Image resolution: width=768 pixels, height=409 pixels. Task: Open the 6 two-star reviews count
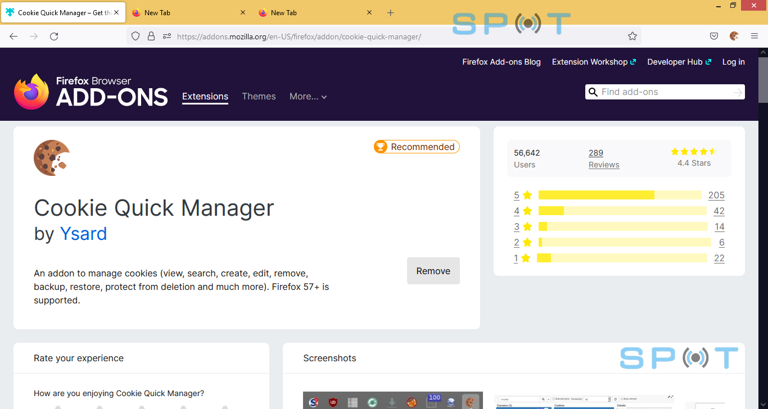pos(722,242)
